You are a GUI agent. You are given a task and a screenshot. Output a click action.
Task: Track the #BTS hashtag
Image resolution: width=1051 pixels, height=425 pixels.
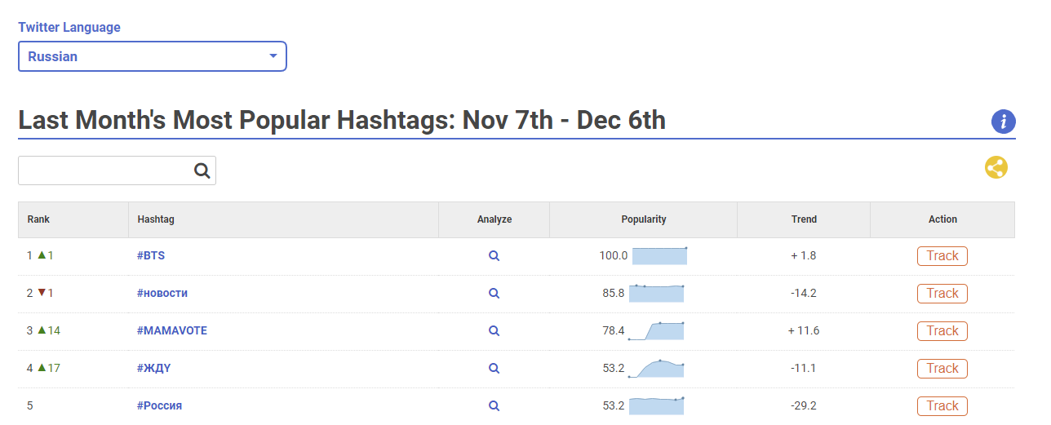(x=942, y=256)
